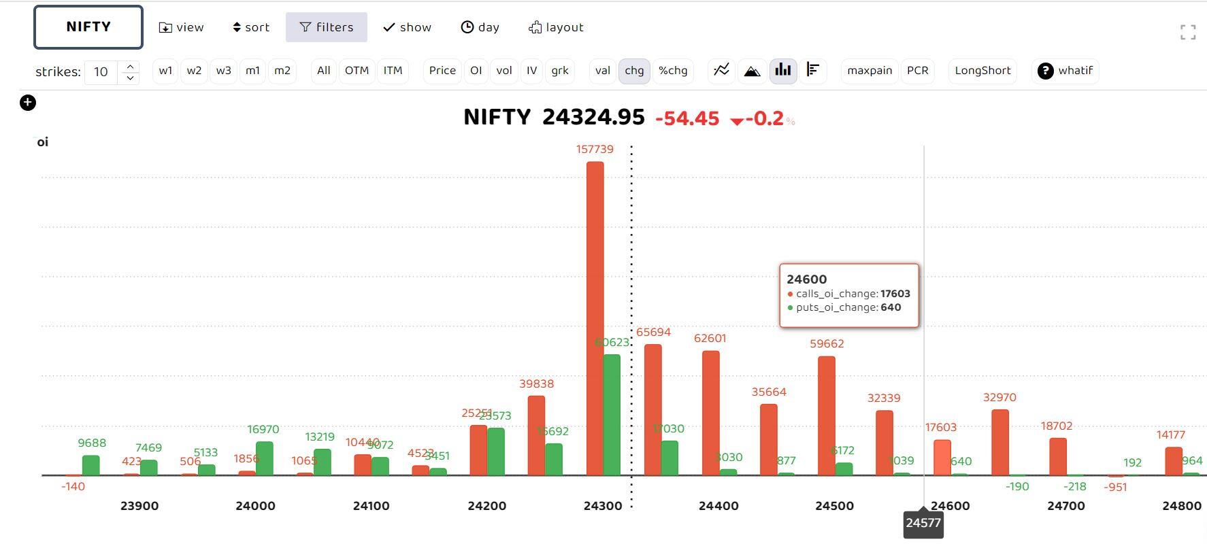Screen dimensions: 1207x544
Task: Switch metric to vol
Action: coord(504,71)
